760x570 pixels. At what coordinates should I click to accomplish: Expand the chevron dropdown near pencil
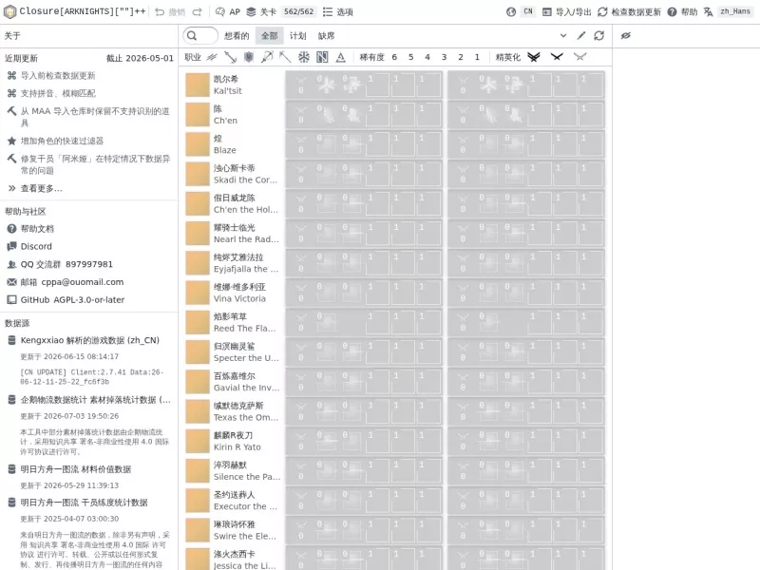point(563,36)
